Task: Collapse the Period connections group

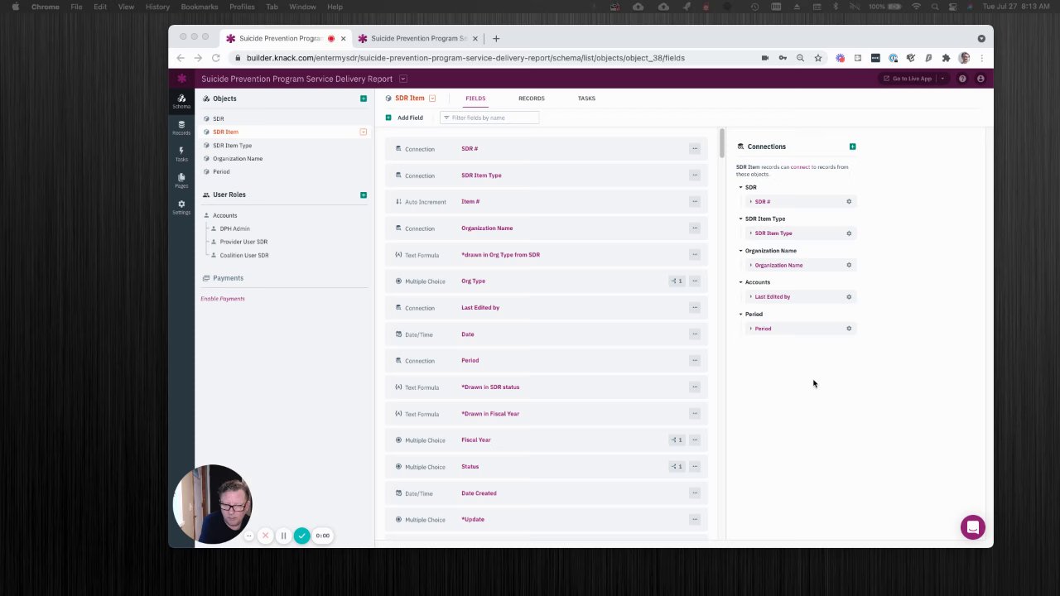Action: pos(741,315)
